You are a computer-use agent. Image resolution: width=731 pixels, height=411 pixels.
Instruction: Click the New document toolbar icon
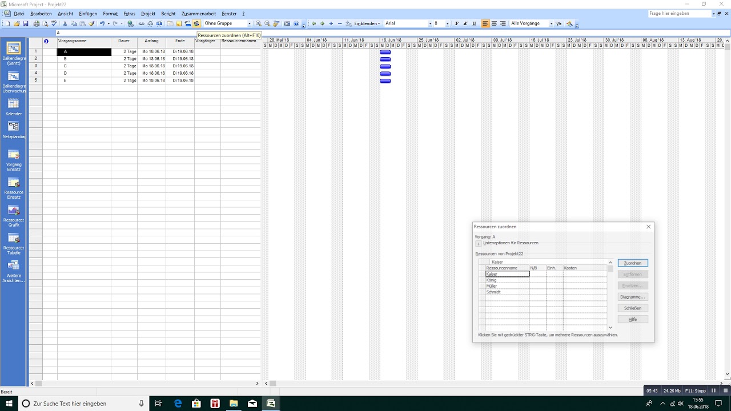(x=8, y=23)
